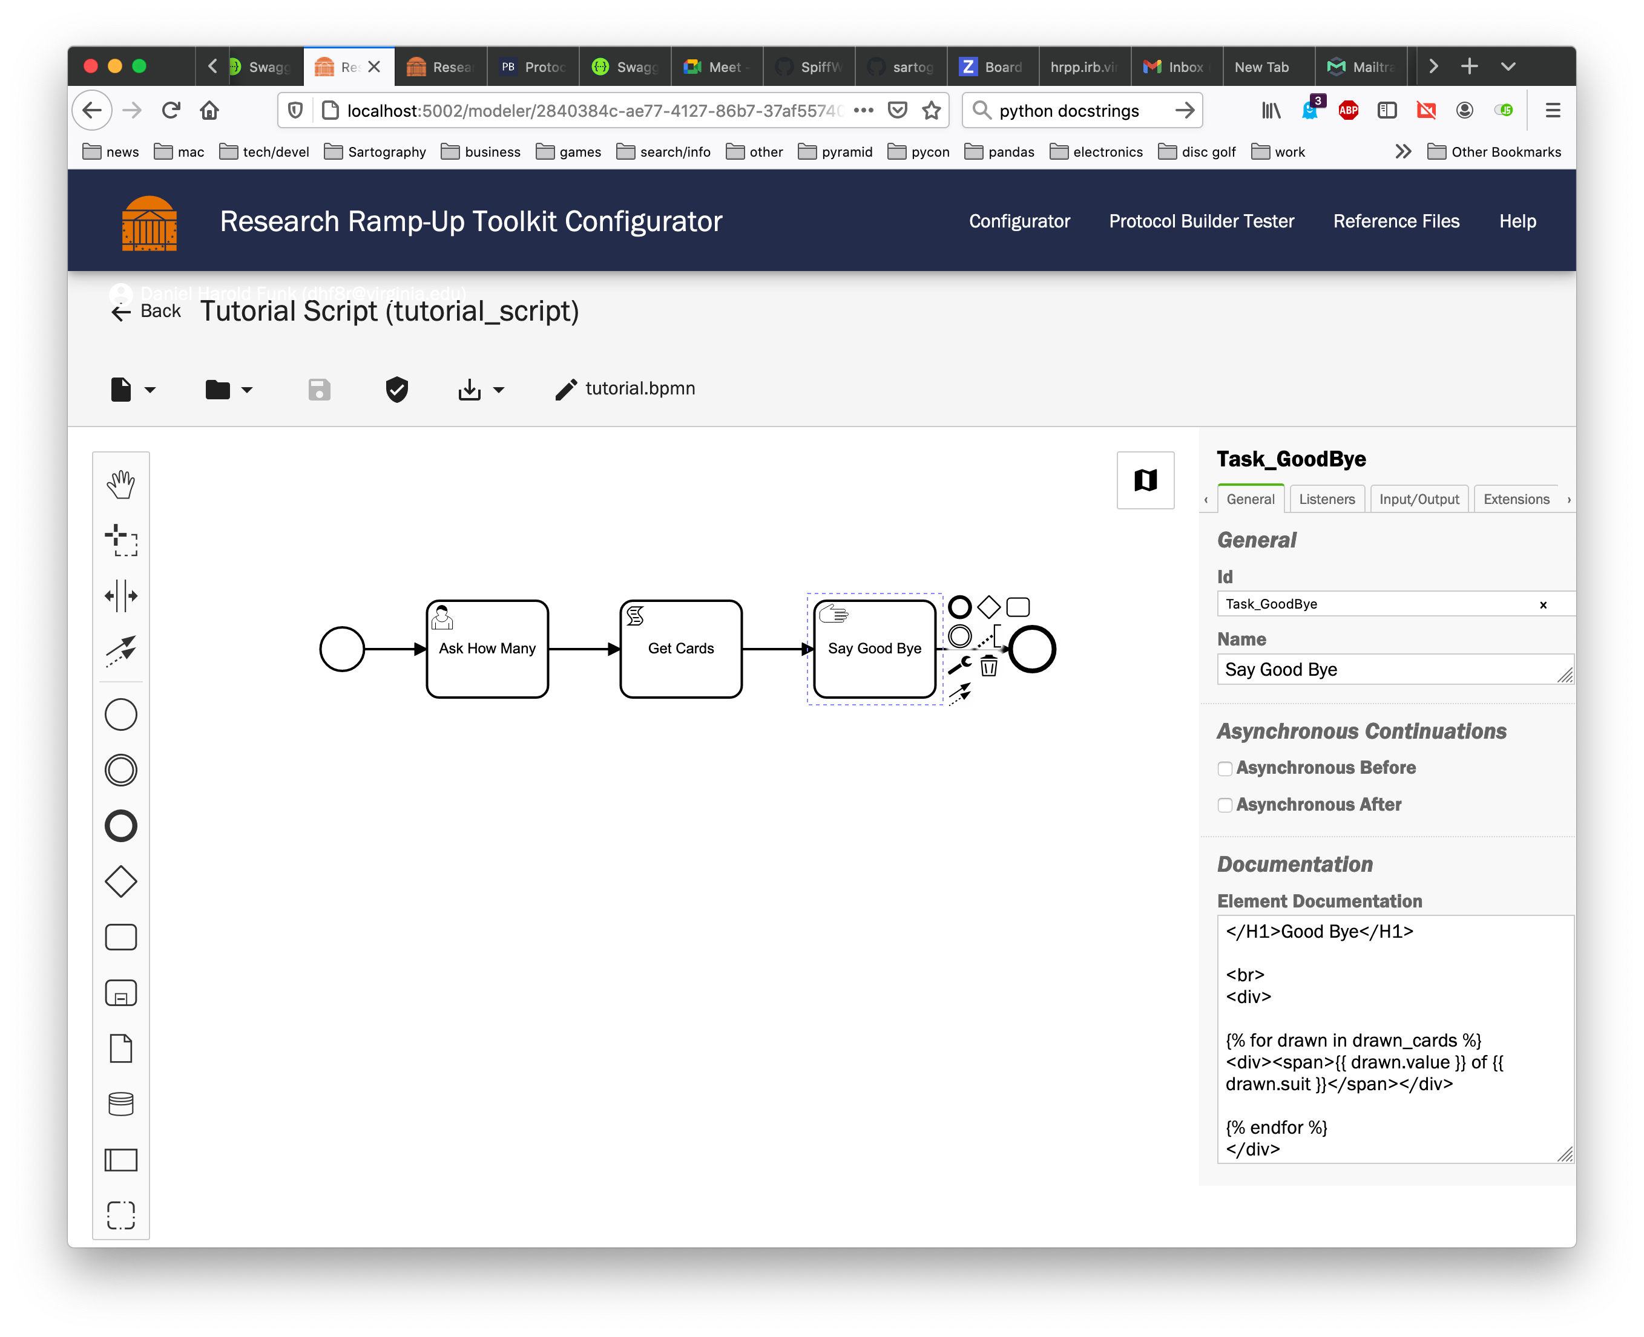Image resolution: width=1644 pixels, height=1337 pixels.
Task: Pick task rectangle from the palette
Action: click(x=121, y=937)
